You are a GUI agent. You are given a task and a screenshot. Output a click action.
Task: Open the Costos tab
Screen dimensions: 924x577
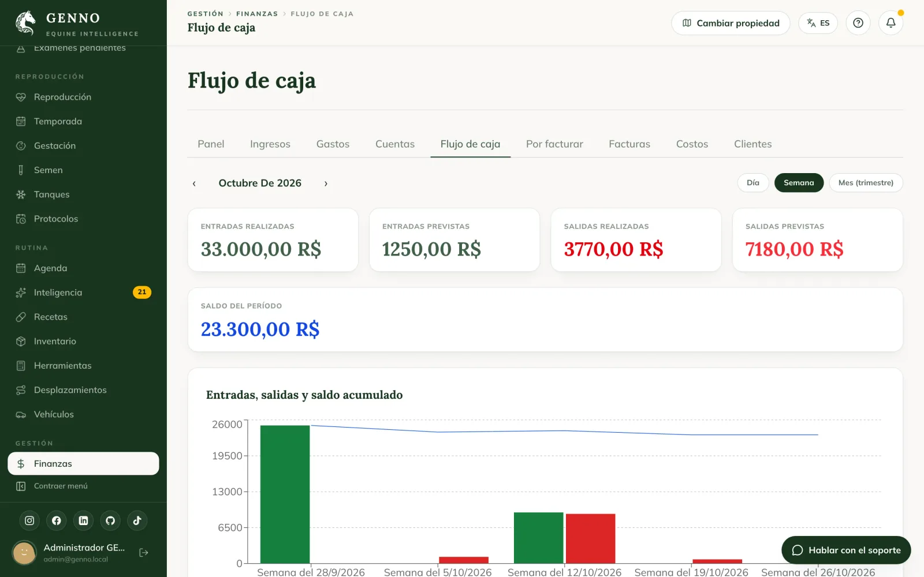pos(692,144)
